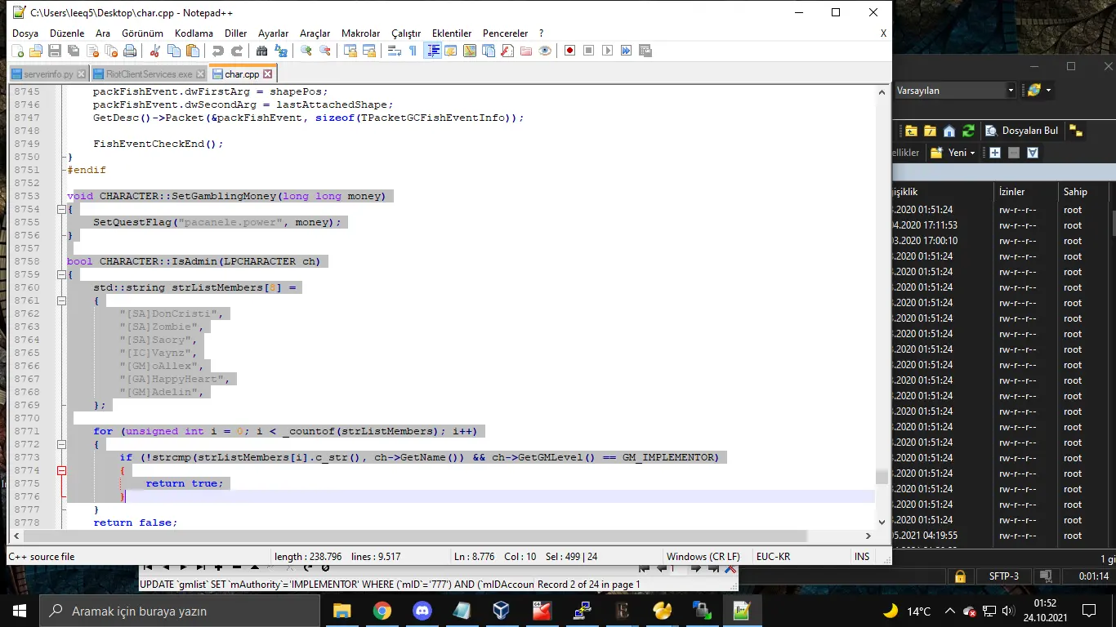1116x627 pixels.
Task: Toggle the indent guide toolbar button
Action: pos(432,51)
